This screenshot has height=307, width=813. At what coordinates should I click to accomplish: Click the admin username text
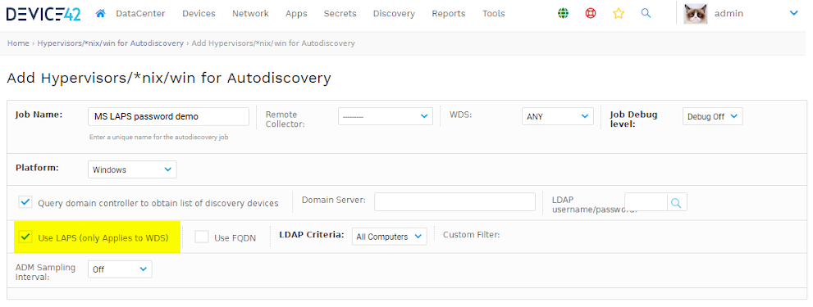[729, 14]
